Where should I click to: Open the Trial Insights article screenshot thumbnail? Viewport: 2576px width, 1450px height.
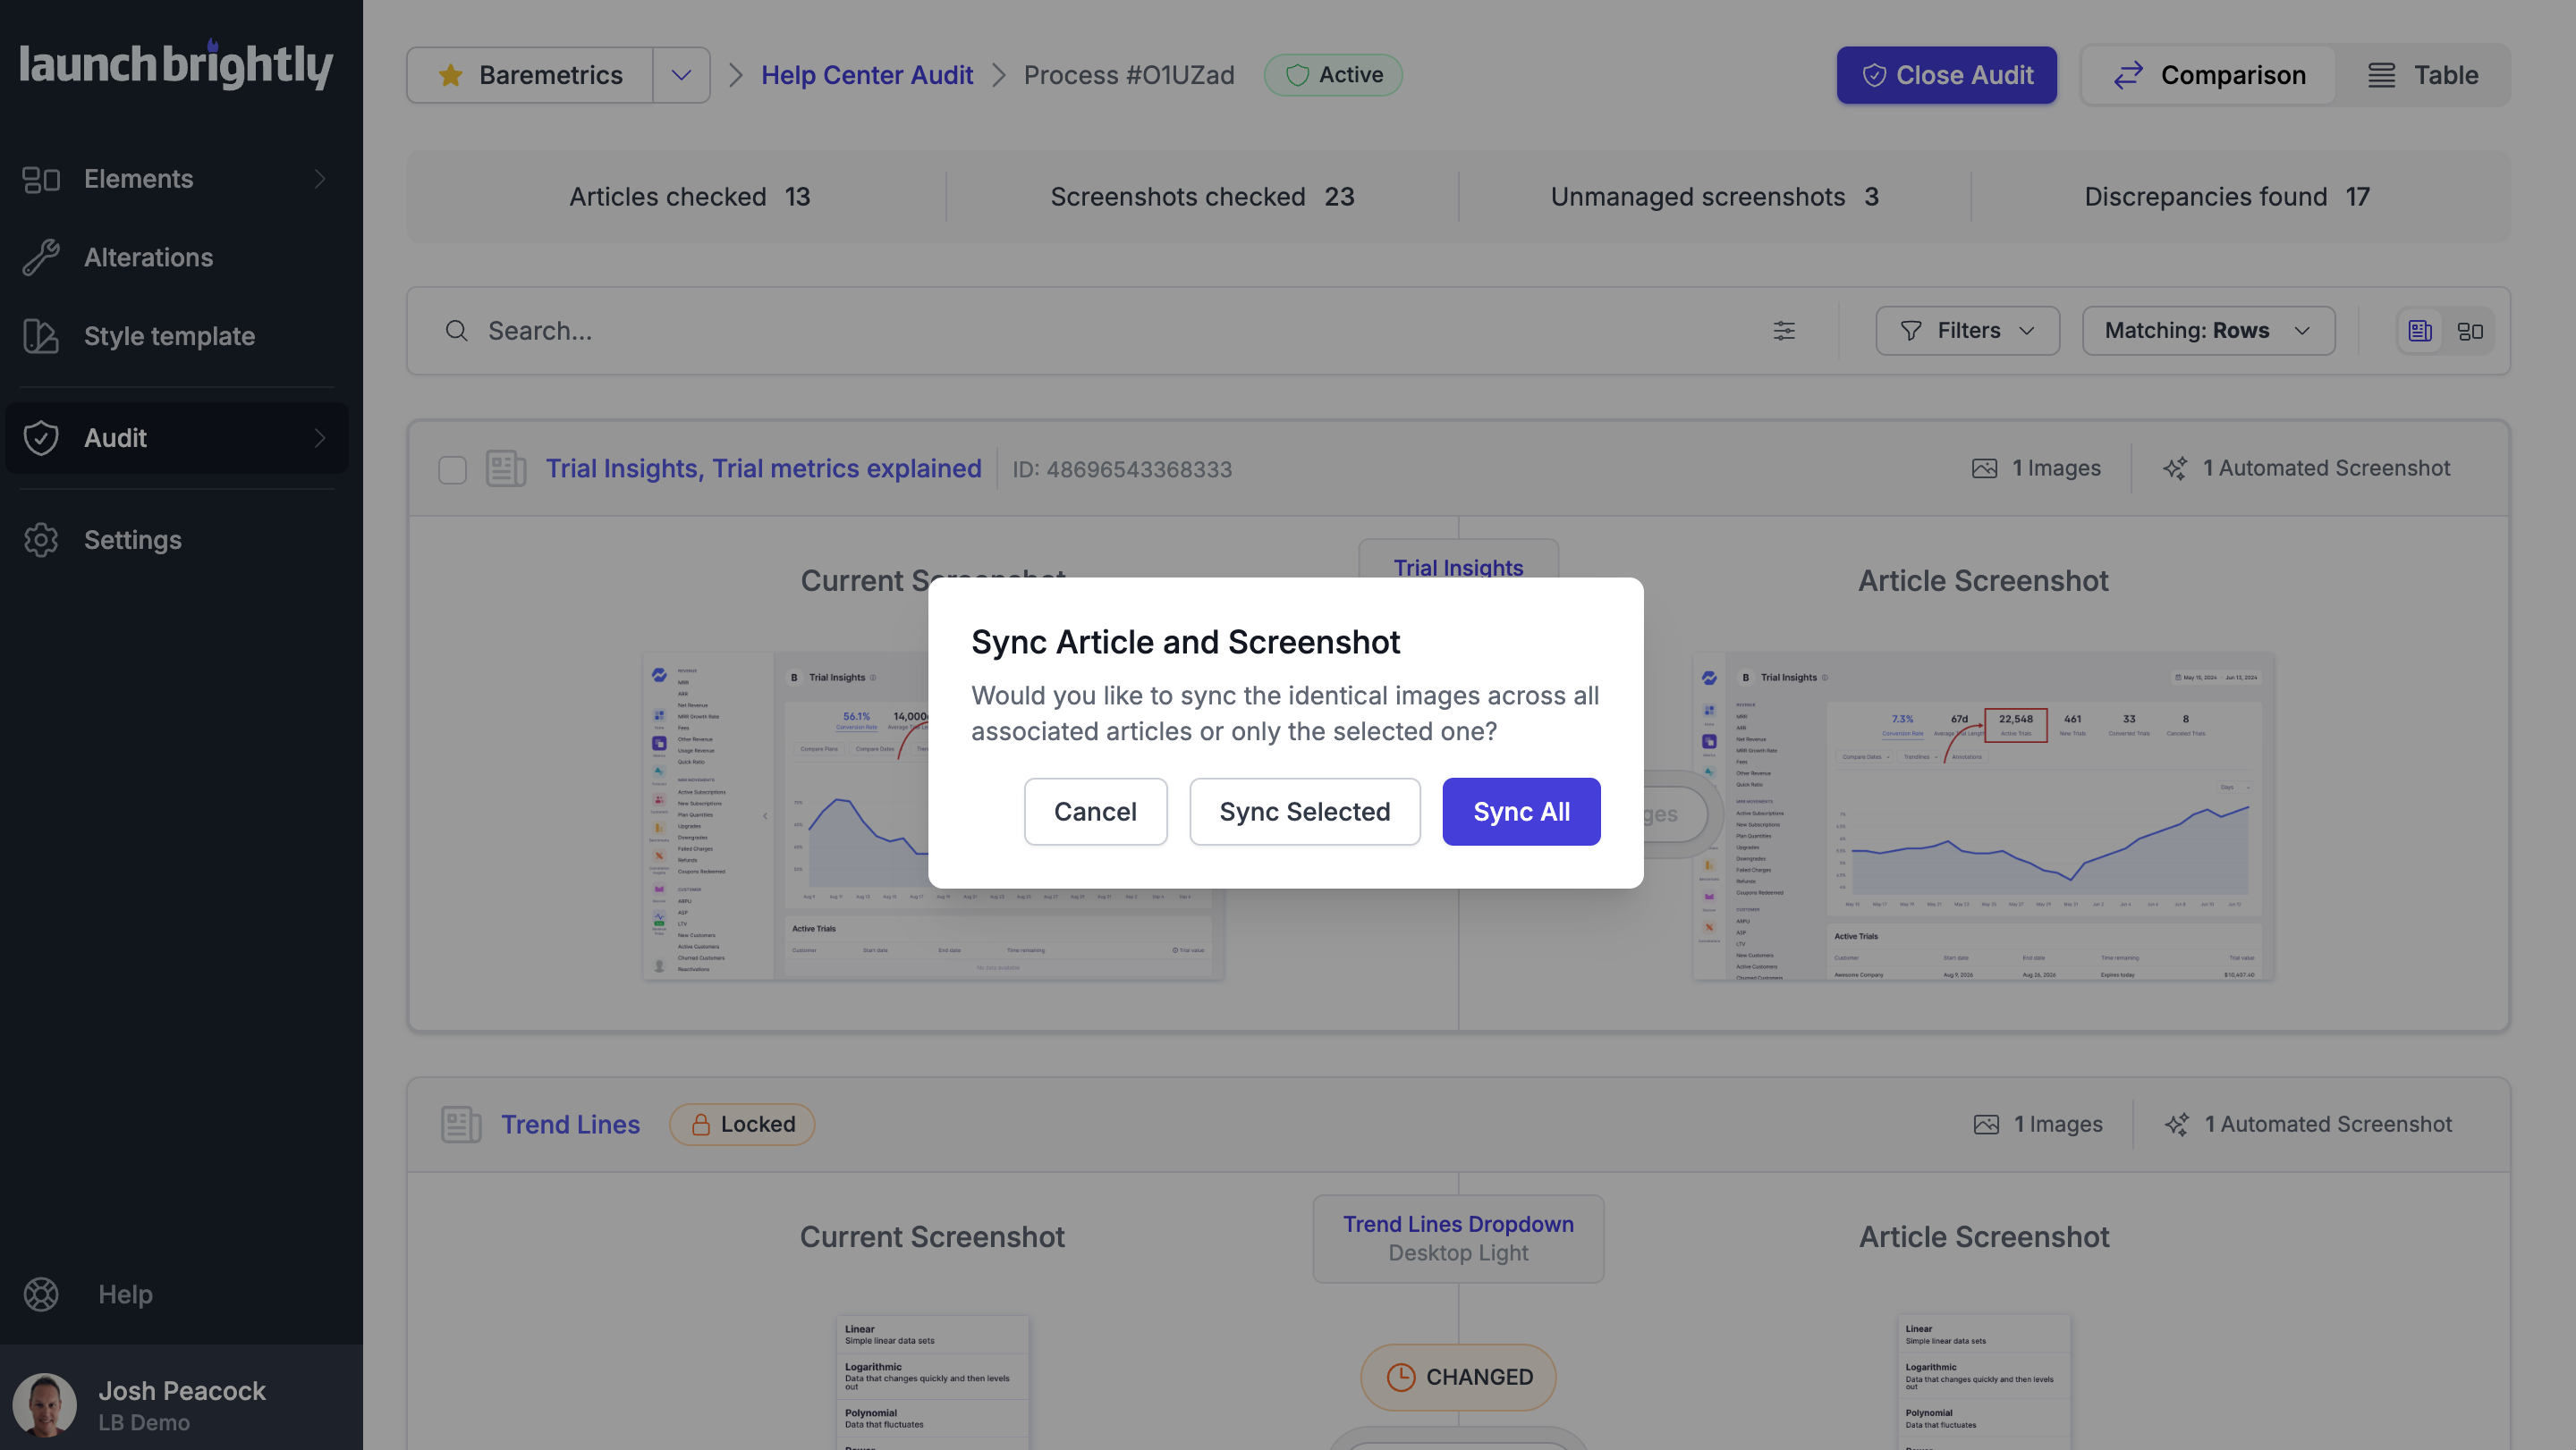coord(1983,816)
